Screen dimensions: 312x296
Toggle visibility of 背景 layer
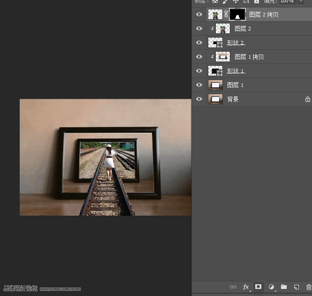pyautogui.click(x=199, y=99)
